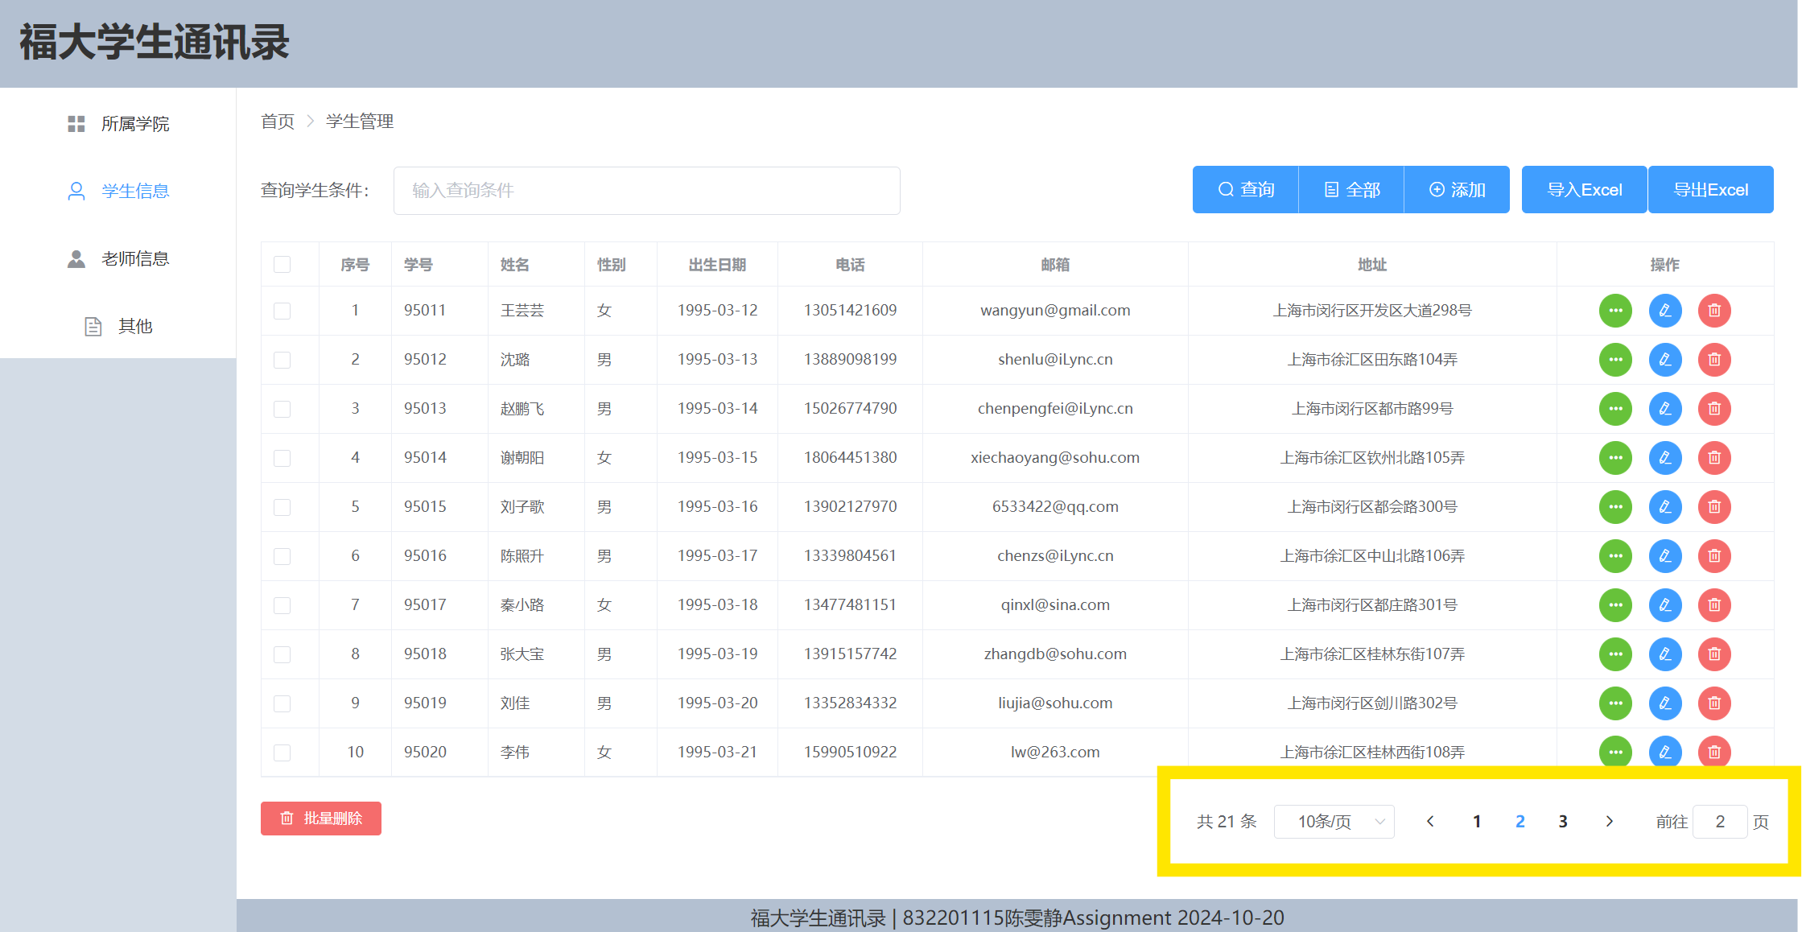Click green details icon for 王芸芸

1615,311
